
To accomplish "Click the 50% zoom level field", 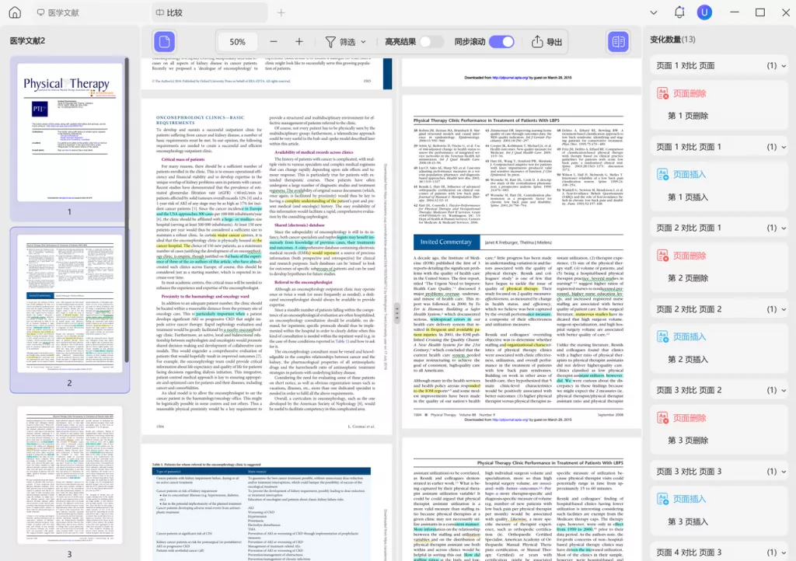I will pos(238,42).
